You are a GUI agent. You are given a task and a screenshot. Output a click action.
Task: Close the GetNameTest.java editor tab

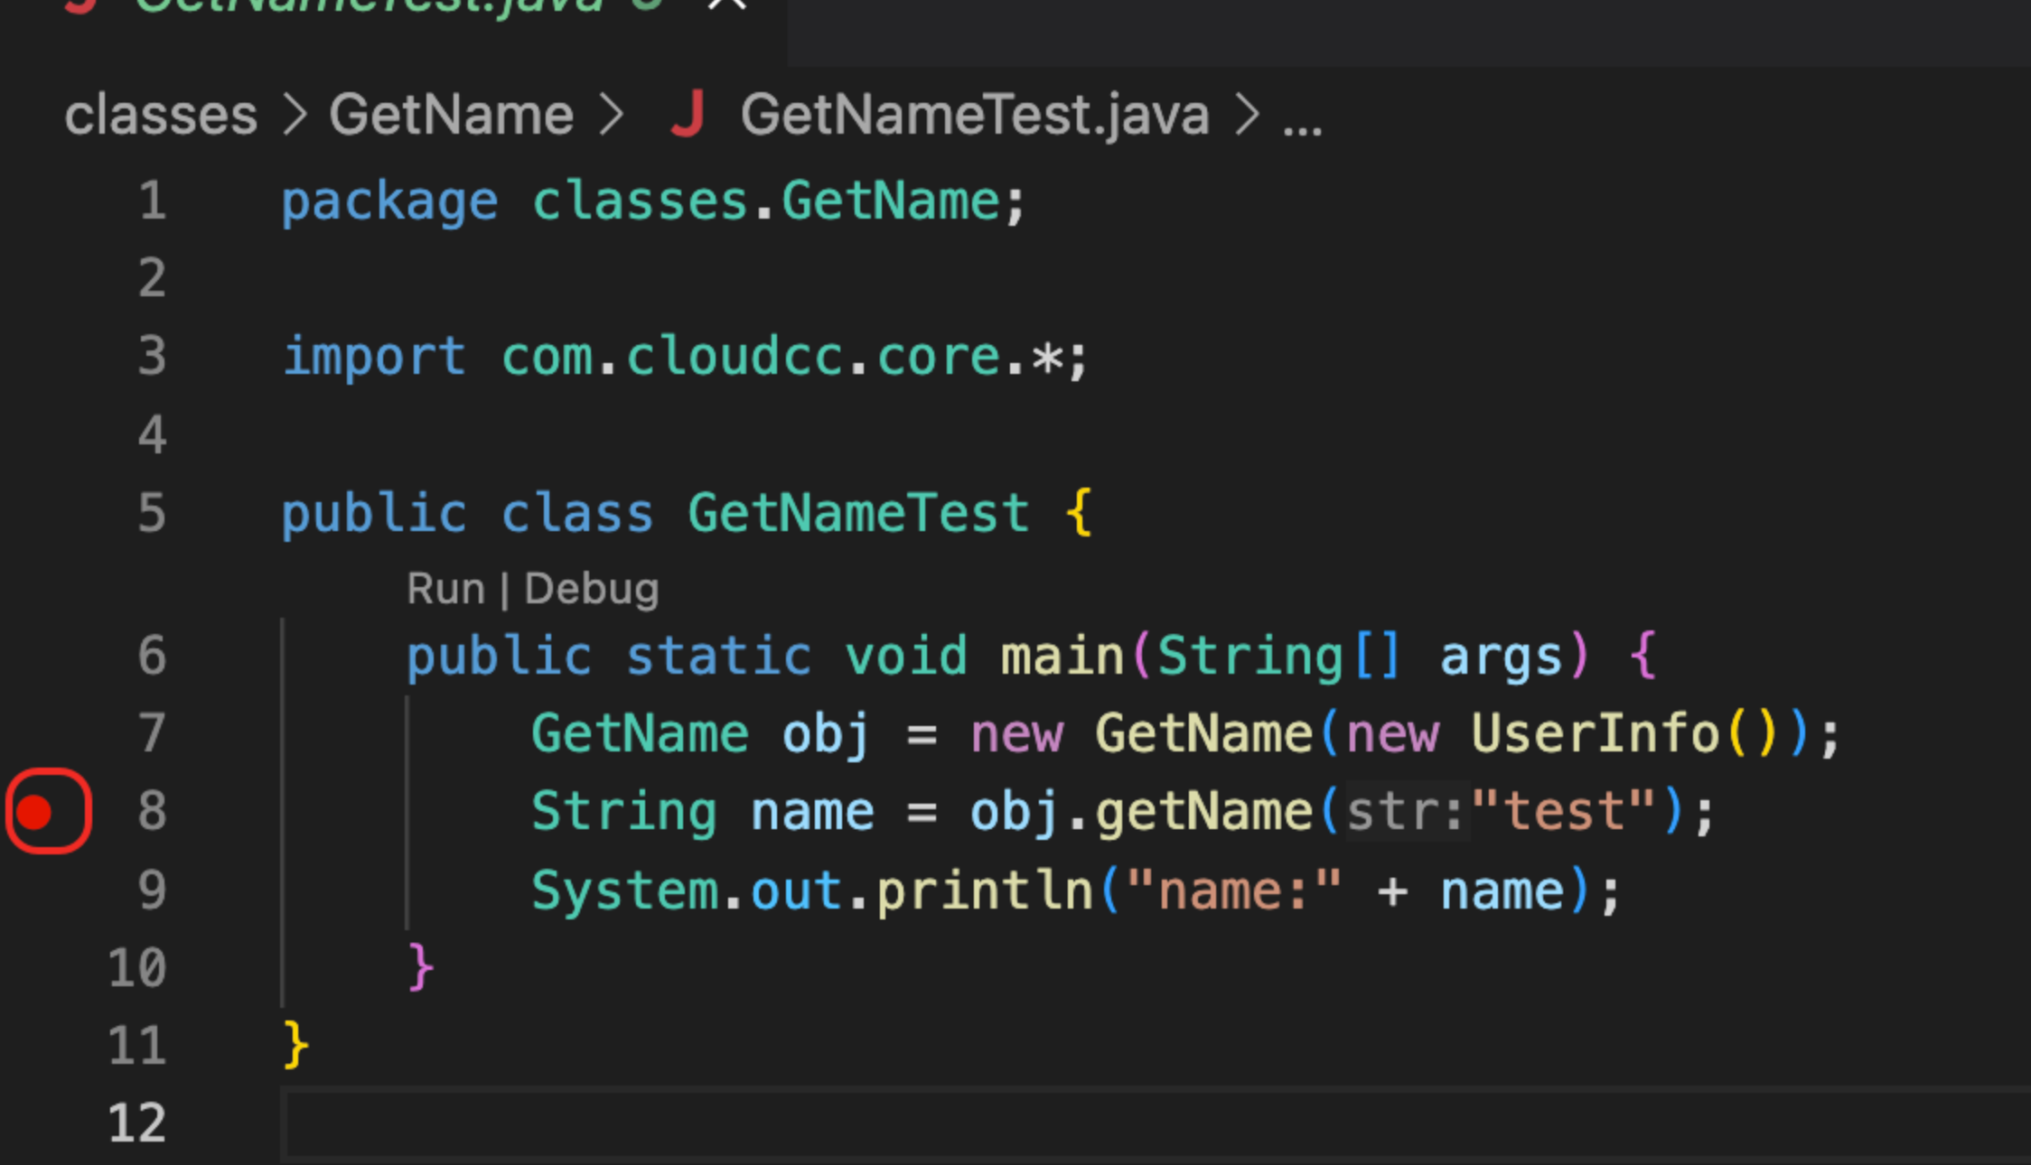727,5
